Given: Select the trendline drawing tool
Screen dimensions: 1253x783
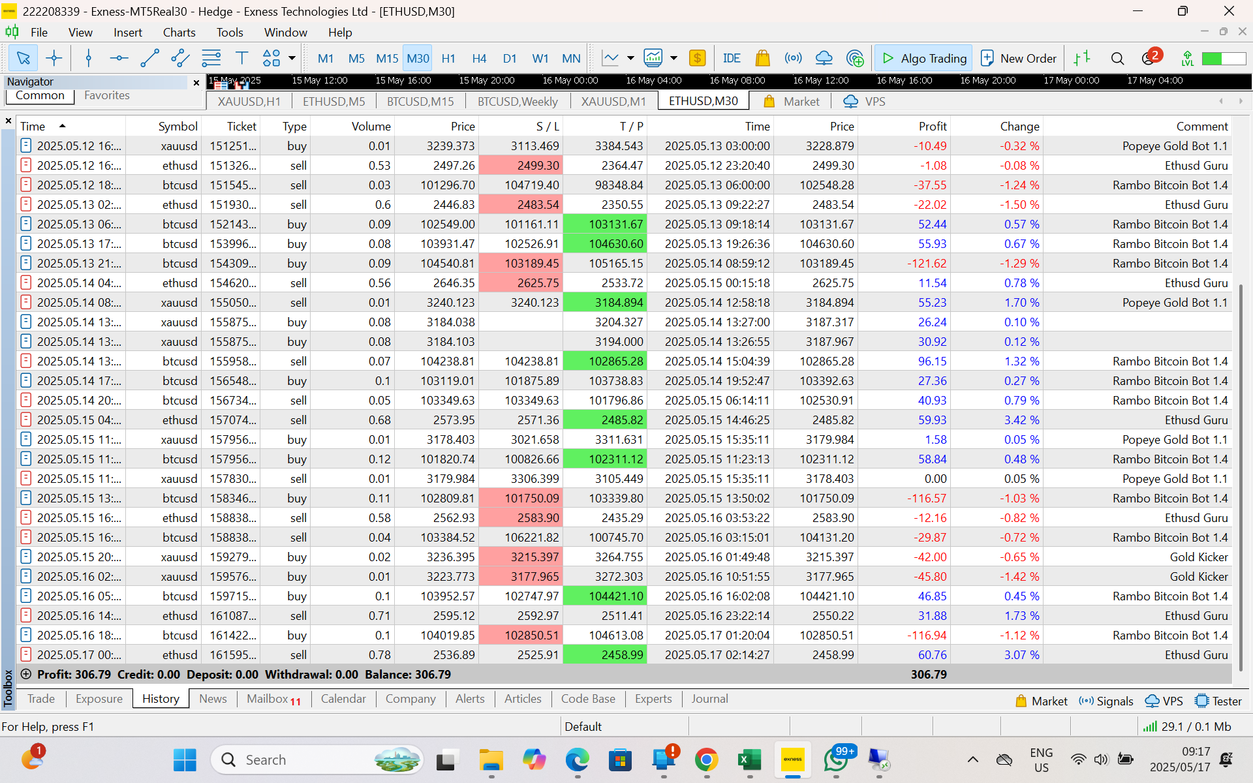Looking at the screenshot, I should click(149, 59).
